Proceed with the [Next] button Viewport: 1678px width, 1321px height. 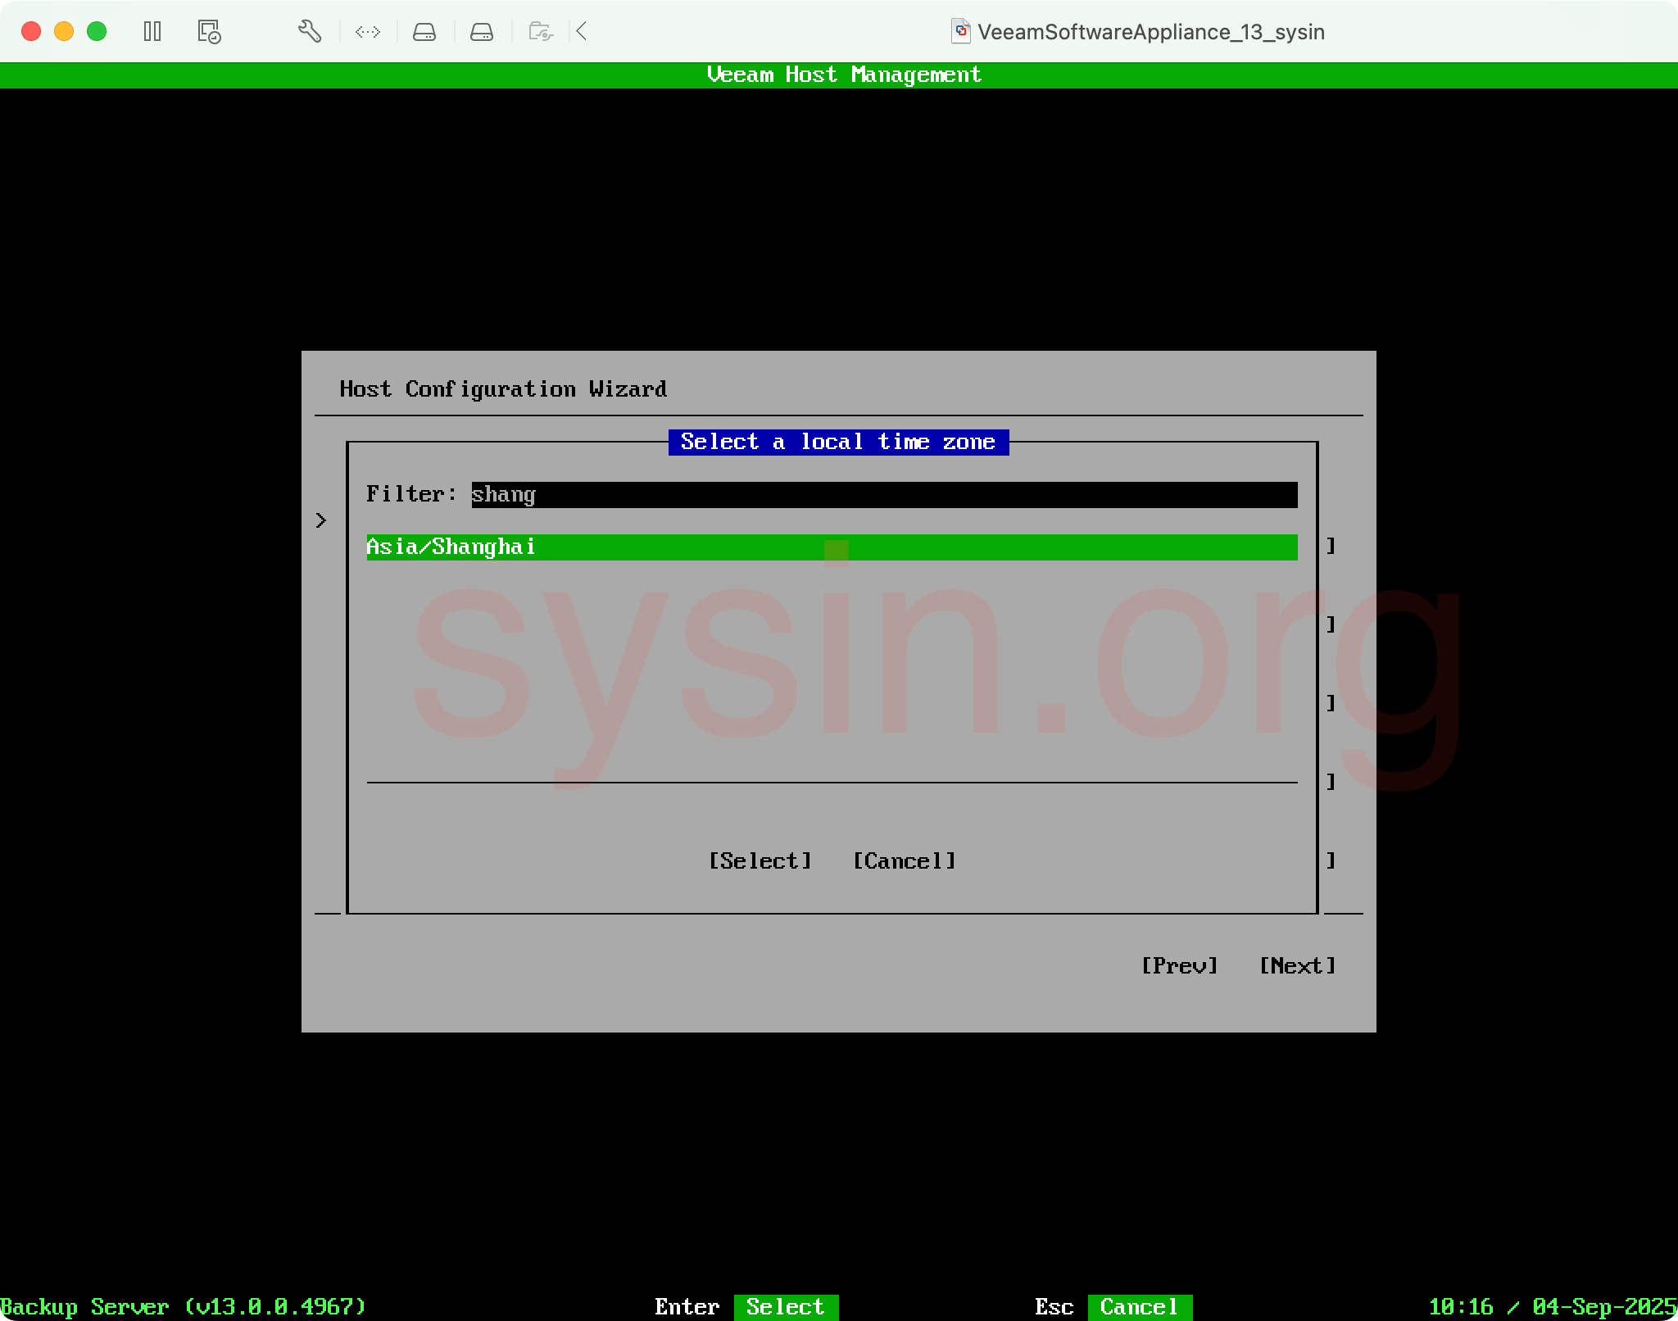[1297, 966]
